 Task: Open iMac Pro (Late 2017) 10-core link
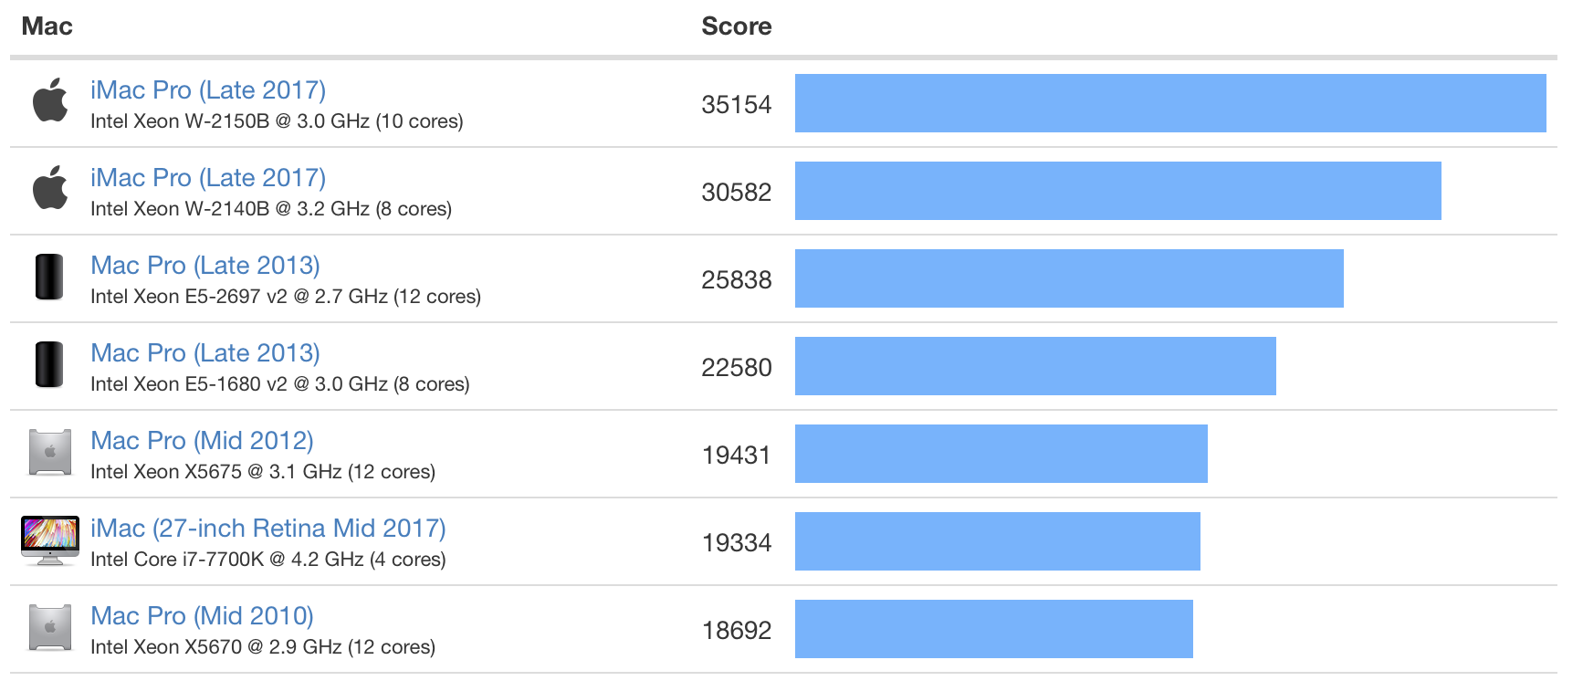click(x=208, y=90)
